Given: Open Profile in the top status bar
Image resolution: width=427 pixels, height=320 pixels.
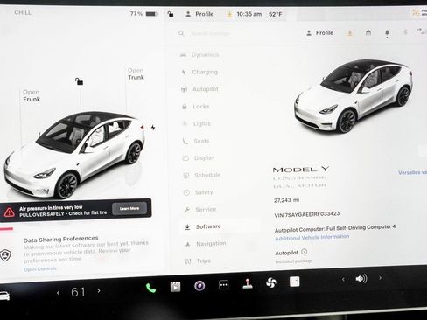Looking at the screenshot, I should (199, 14).
